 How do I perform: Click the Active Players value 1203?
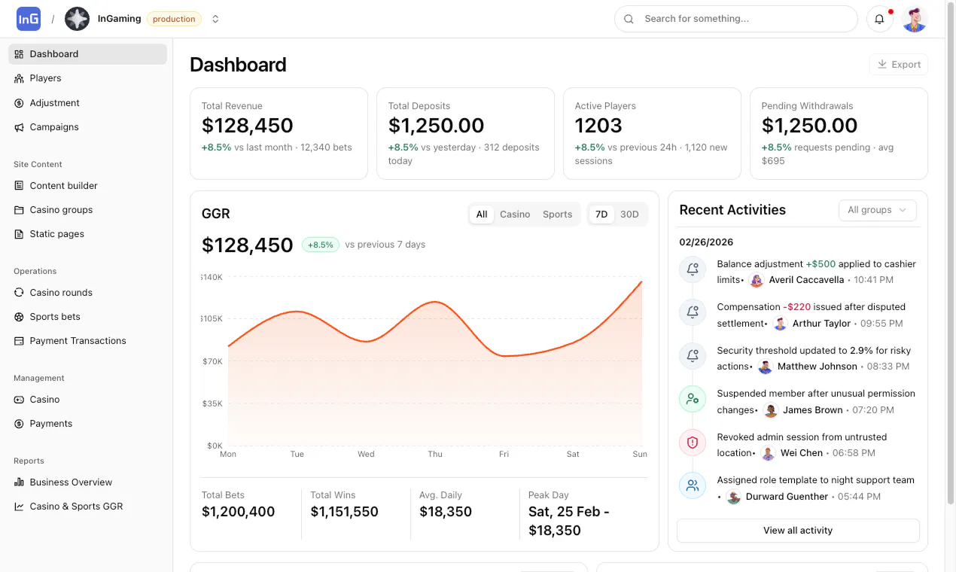click(598, 126)
